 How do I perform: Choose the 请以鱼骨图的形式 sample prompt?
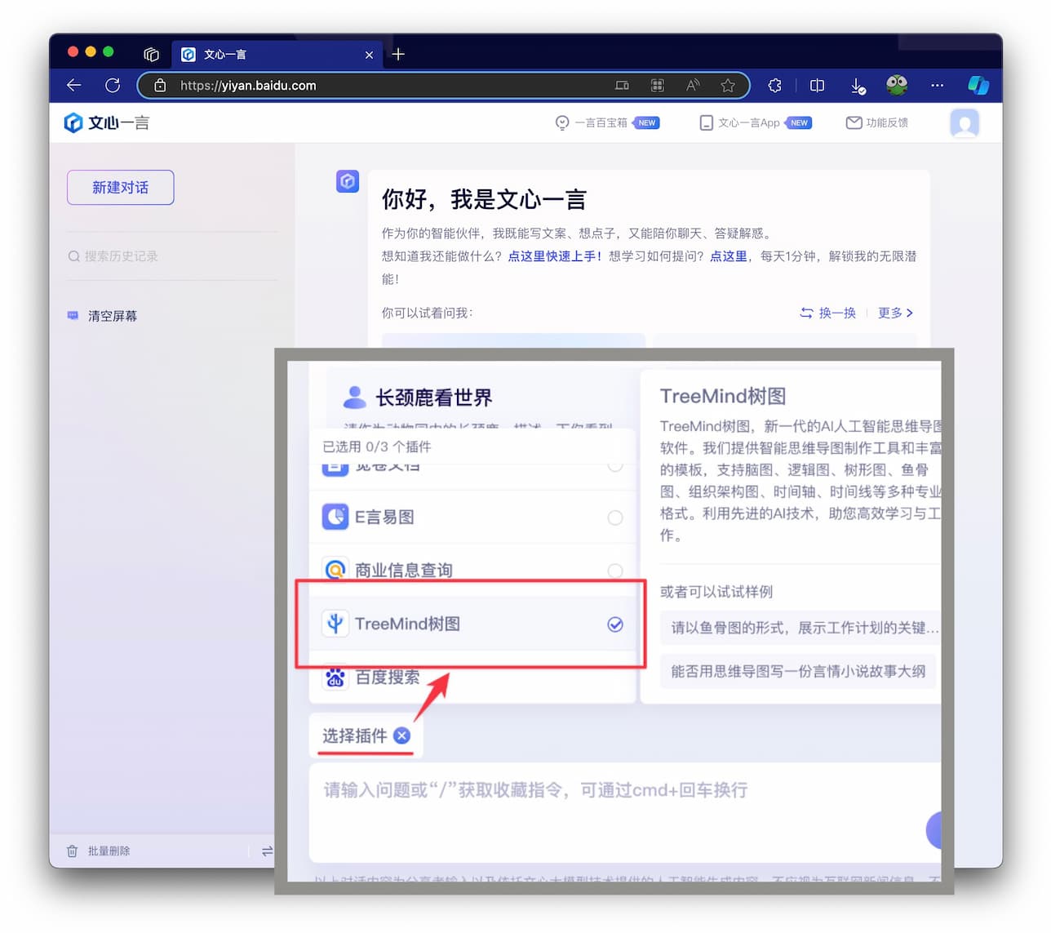click(800, 628)
